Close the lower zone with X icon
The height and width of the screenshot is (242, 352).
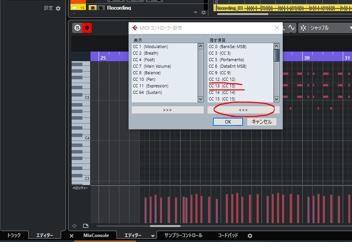coord(72,236)
